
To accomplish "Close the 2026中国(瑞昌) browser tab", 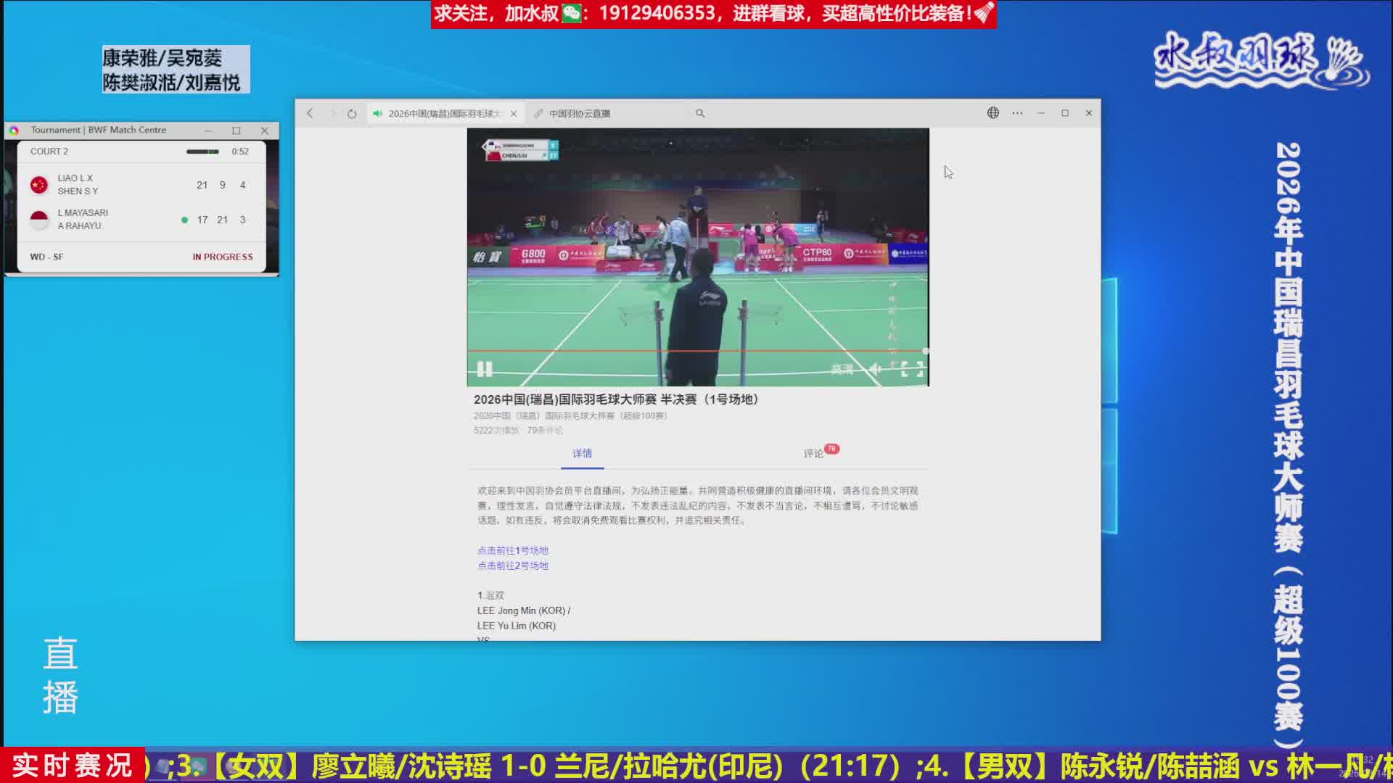I will tap(514, 114).
